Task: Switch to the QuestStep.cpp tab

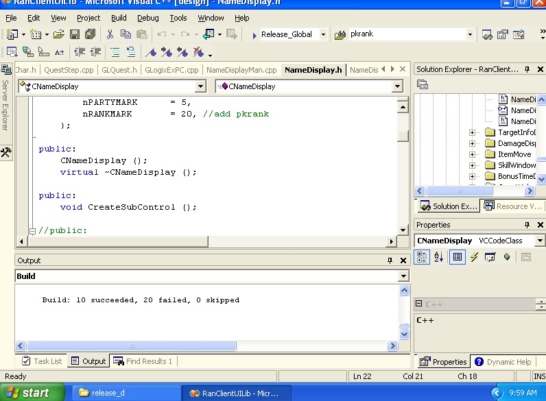Action: tap(69, 70)
